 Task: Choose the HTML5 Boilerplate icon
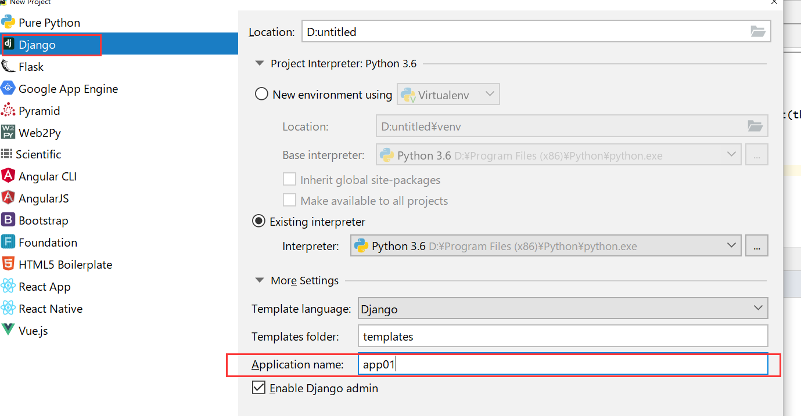tap(8, 265)
